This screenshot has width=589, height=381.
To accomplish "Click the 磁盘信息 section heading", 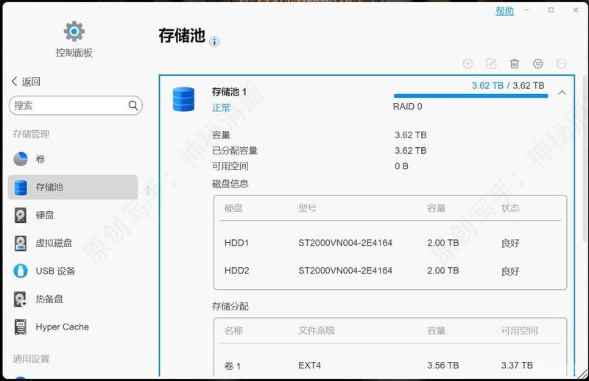I will coord(230,184).
